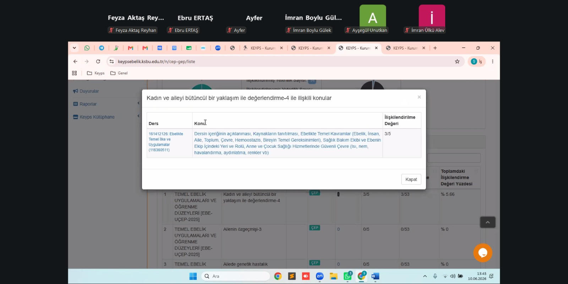Open the Keyps bookmarks folder
The image size is (568, 284).
96,73
